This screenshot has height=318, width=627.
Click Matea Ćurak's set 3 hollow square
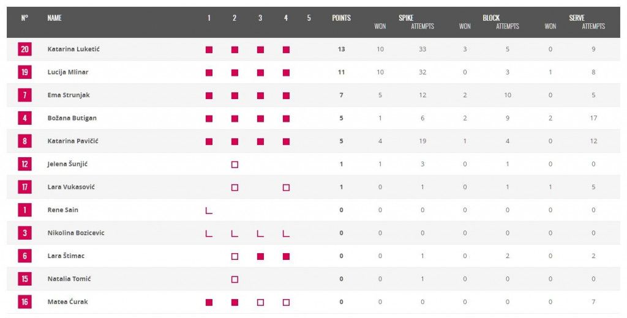click(x=260, y=302)
